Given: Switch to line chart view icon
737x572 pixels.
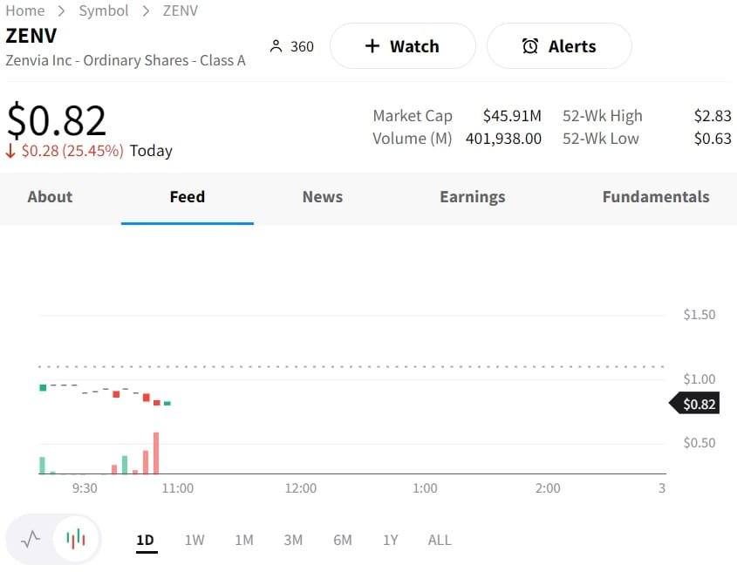Looking at the screenshot, I should 31,539.
